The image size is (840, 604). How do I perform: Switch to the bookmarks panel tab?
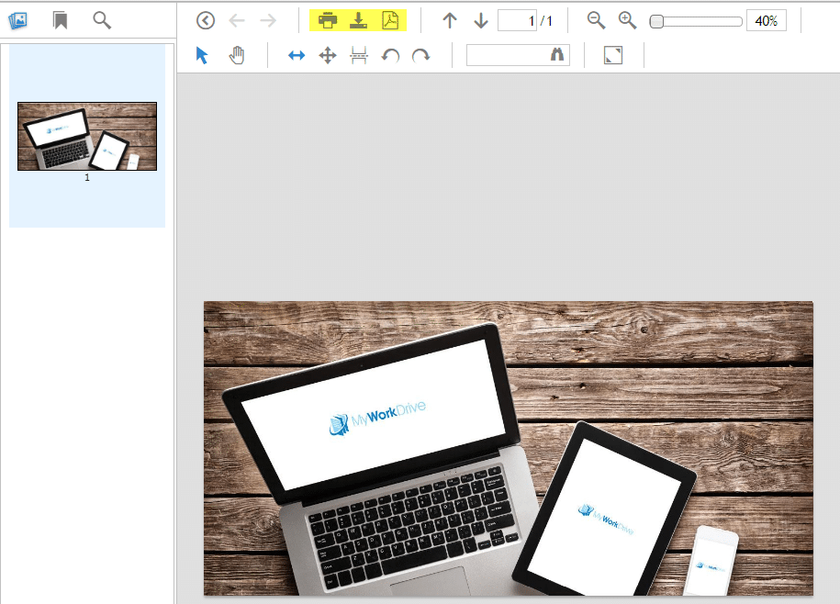click(x=61, y=20)
